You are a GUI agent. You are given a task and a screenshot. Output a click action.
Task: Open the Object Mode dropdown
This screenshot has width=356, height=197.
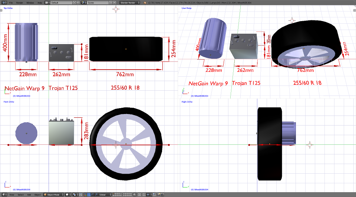pyautogui.click(x=54, y=194)
